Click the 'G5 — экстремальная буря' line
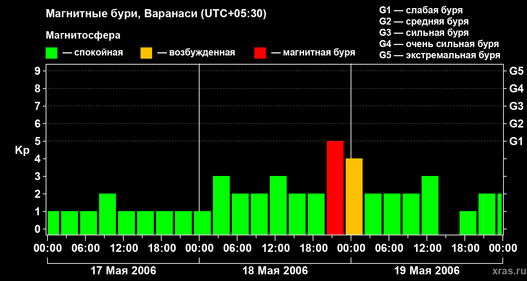Screen dimensions: 527x281 pos(440,55)
